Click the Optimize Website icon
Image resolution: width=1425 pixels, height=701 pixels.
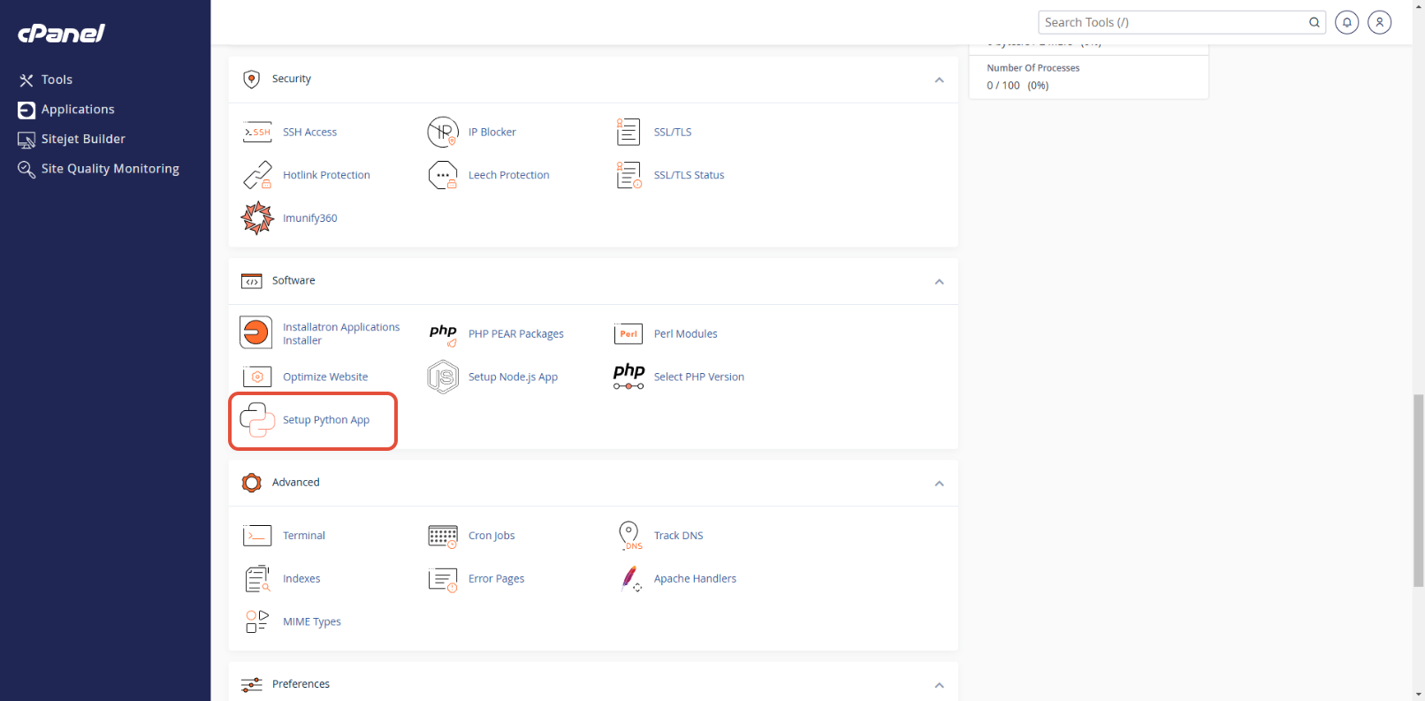(257, 377)
